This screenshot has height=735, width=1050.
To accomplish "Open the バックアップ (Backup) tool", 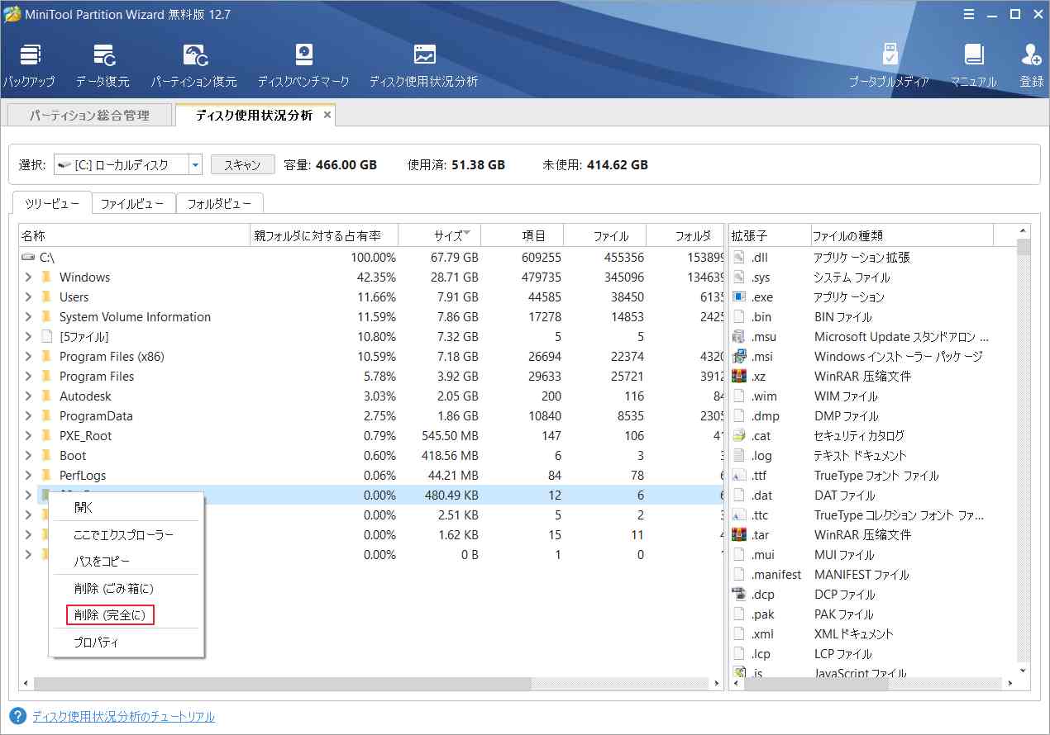I will (31, 62).
